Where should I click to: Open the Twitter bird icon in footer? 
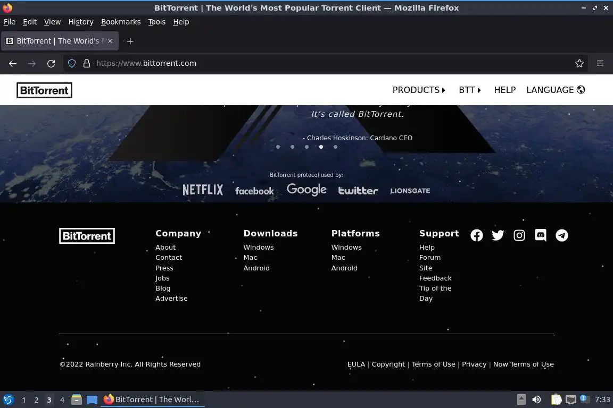click(498, 235)
